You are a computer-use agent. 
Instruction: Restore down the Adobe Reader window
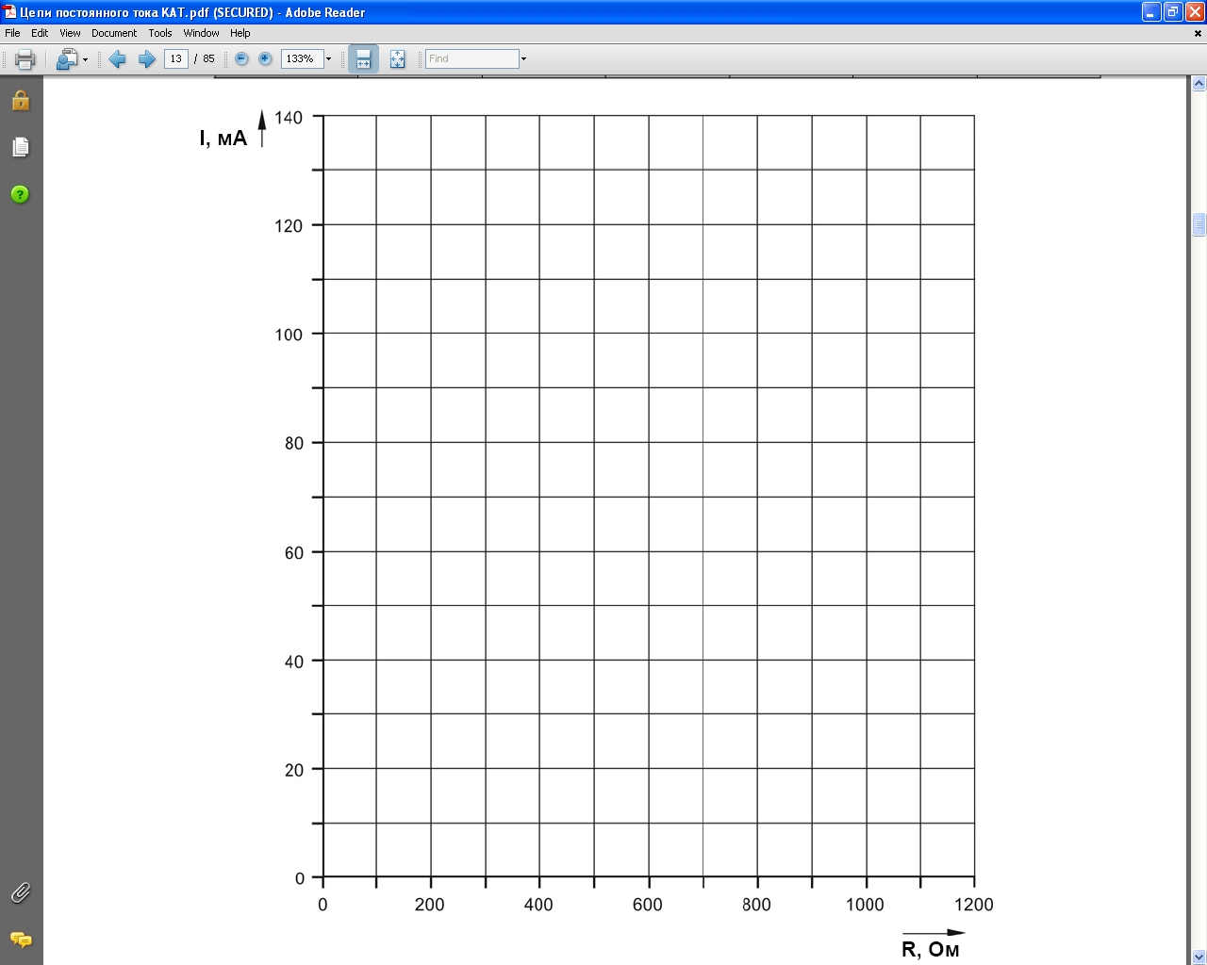tap(1173, 11)
